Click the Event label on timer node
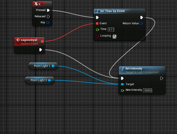The height and width of the screenshot is (134, 177). click(103, 23)
